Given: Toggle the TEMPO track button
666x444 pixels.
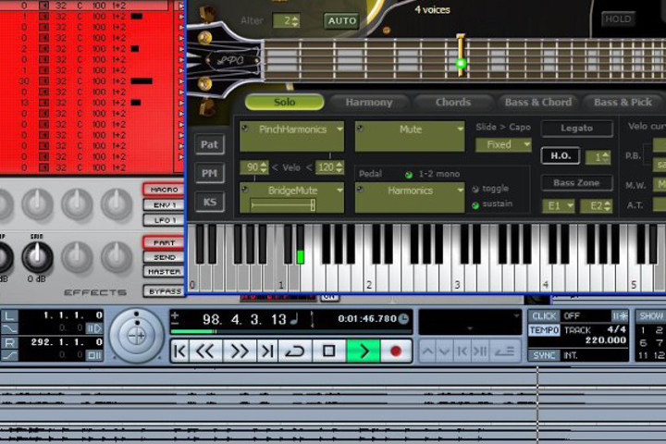Looking at the screenshot, I should (x=544, y=330).
